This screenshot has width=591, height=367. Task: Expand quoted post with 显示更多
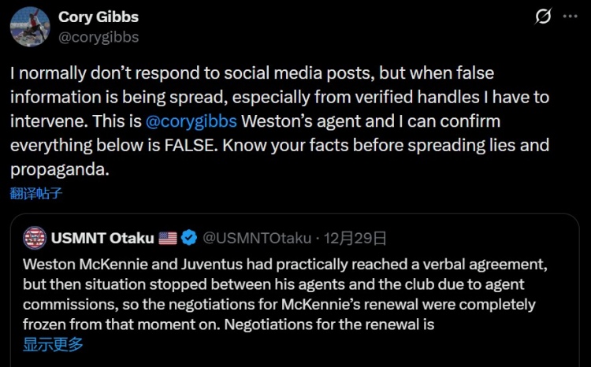click(53, 343)
